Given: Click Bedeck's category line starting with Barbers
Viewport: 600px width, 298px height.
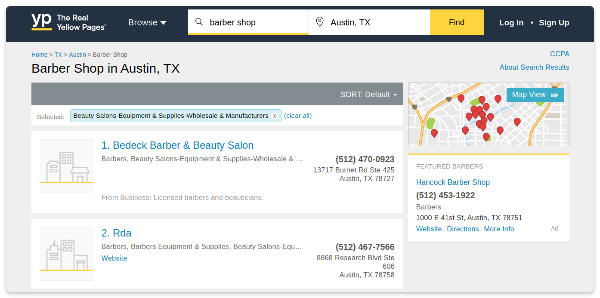Looking at the screenshot, I should click(202, 159).
